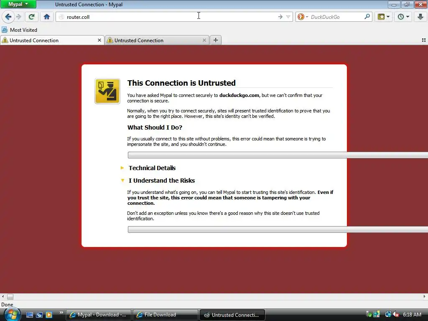The image size is (428, 321).
Task: Switch to Untrusted Connection taskbar button
Action: 232,315
